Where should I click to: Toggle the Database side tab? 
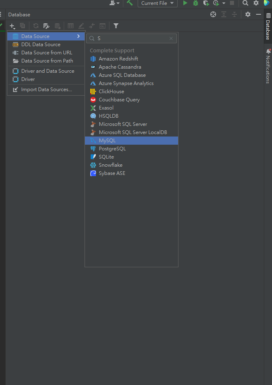268,27
